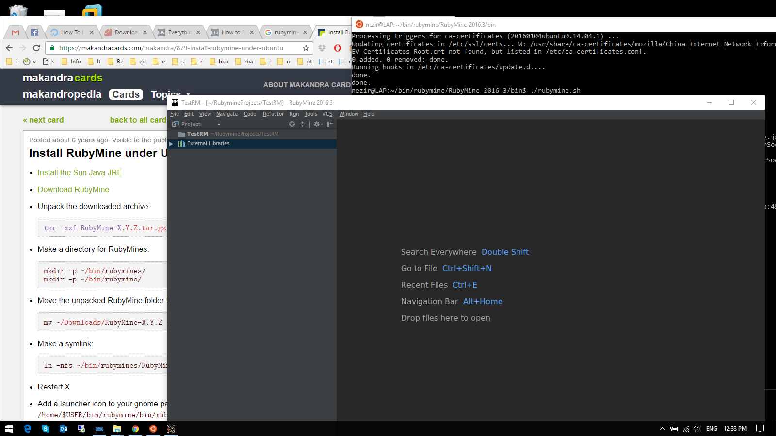Go to '« next card' link

point(43,120)
